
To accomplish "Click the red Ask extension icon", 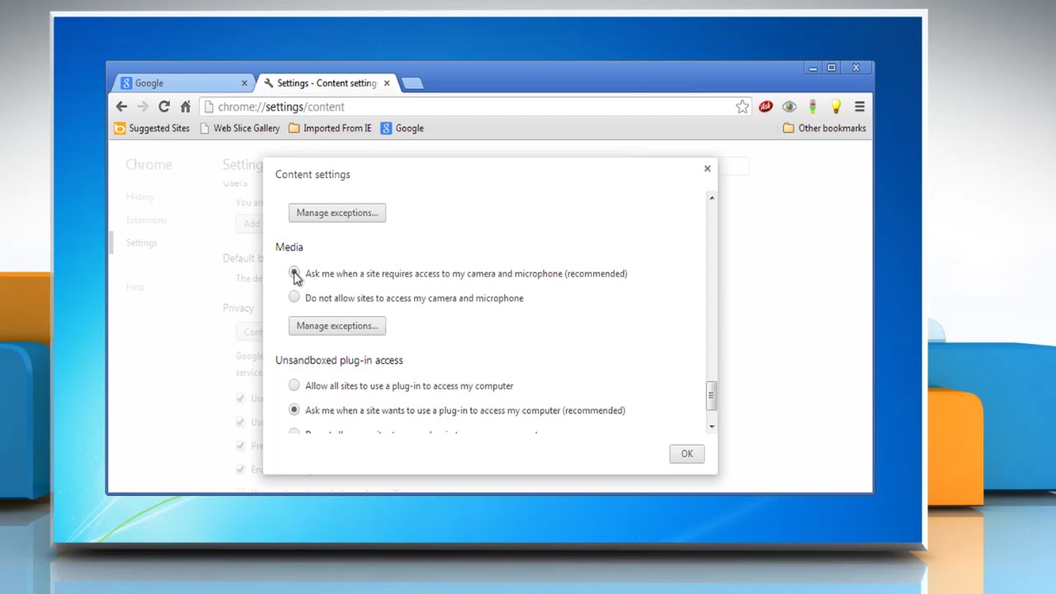I will 766,106.
